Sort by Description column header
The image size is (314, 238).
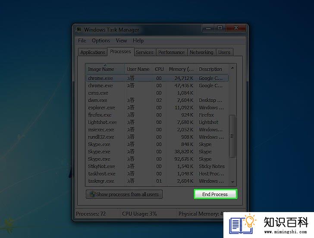pos(212,69)
